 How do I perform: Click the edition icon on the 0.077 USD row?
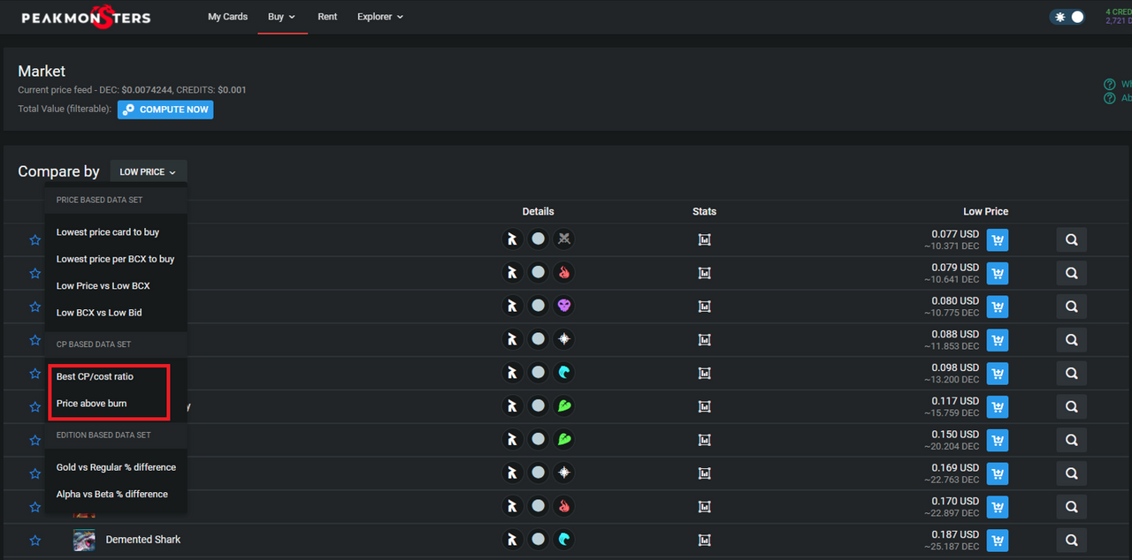point(511,239)
